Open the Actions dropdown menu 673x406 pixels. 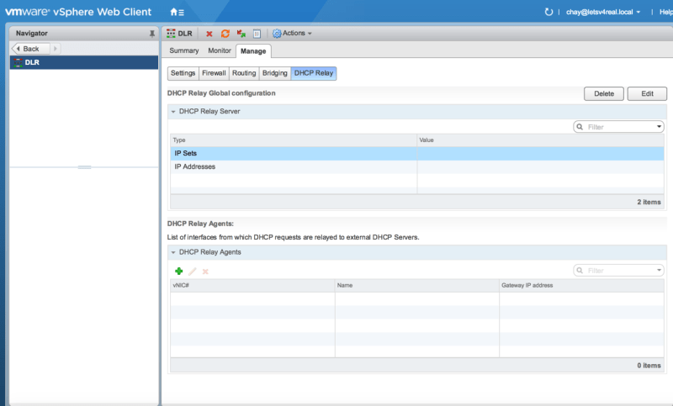pyautogui.click(x=292, y=34)
